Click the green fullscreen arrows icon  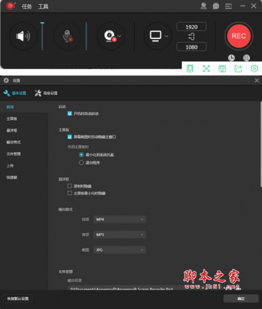(x=206, y=69)
